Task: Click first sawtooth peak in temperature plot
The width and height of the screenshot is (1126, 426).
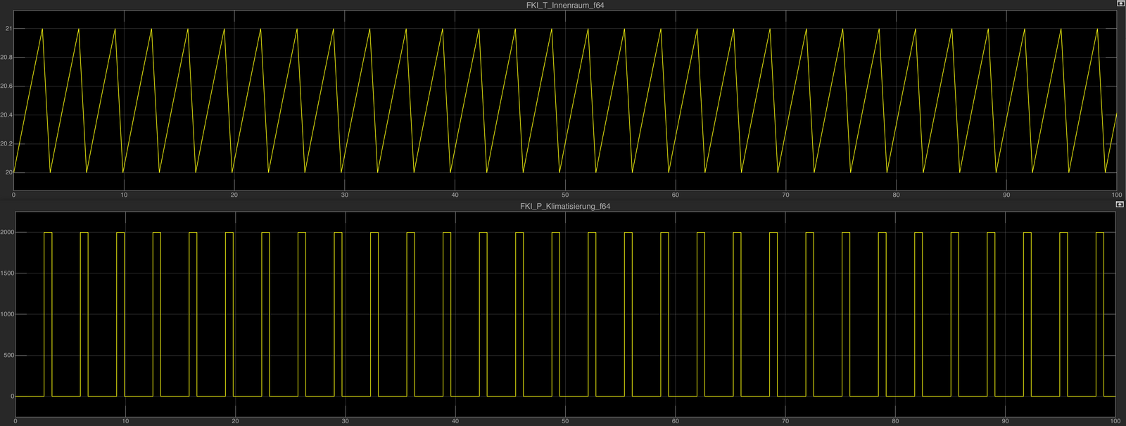Action: coord(43,30)
